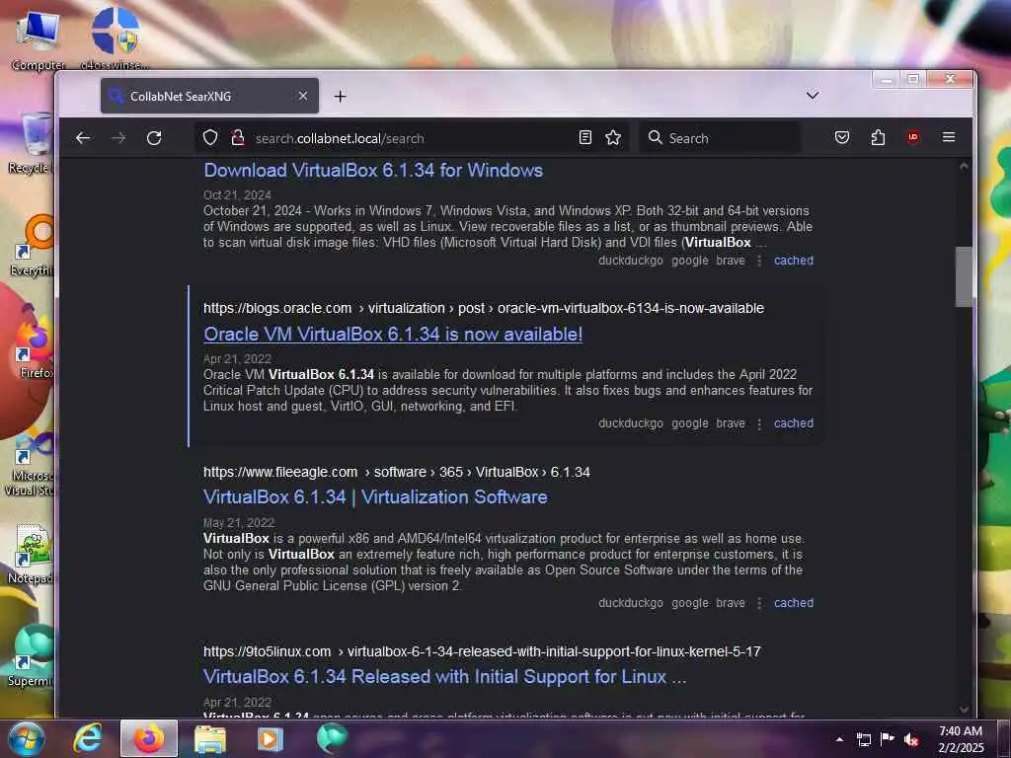Open network tray icon
The image size is (1011, 758).
[863, 740]
